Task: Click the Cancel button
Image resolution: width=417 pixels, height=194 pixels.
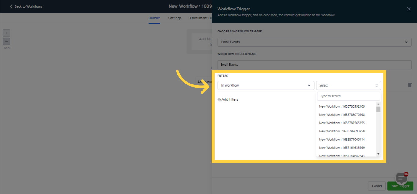Action: [377, 186]
